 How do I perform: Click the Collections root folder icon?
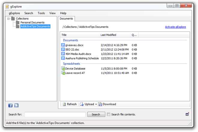(13, 19)
